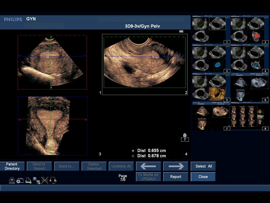
Task: Go to previous page with left arrow
Action: (x=148, y=166)
